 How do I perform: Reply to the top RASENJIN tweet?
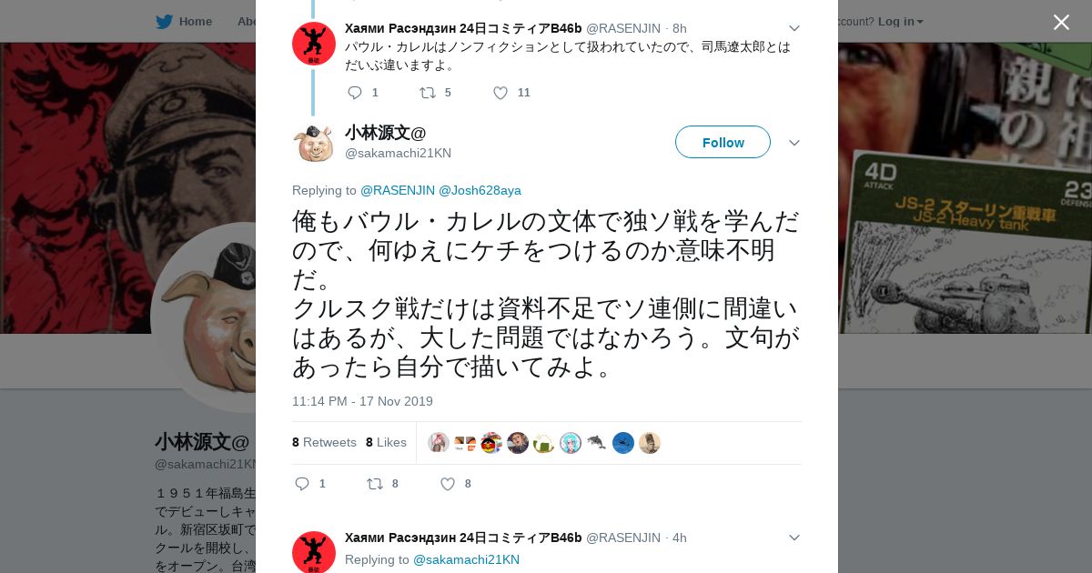pyautogui.click(x=355, y=93)
